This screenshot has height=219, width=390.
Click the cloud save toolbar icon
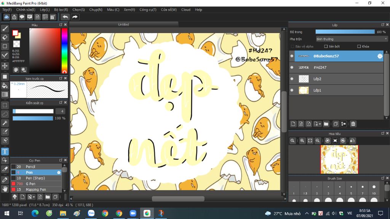tap(6, 17)
